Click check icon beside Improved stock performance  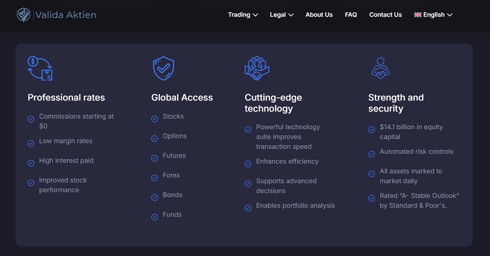click(x=31, y=183)
